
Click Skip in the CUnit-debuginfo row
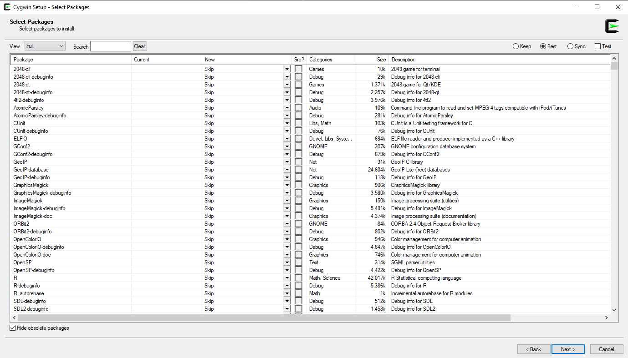pos(209,131)
